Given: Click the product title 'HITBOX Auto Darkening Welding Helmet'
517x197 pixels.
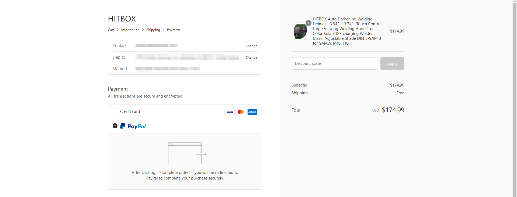Looking at the screenshot, I should [347, 31].
